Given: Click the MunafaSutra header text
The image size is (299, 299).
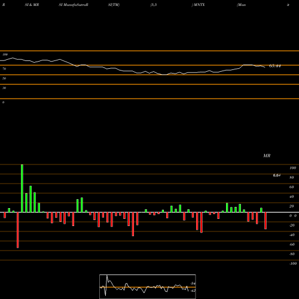Looking at the screenshot, I should click(x=74, y=5).
